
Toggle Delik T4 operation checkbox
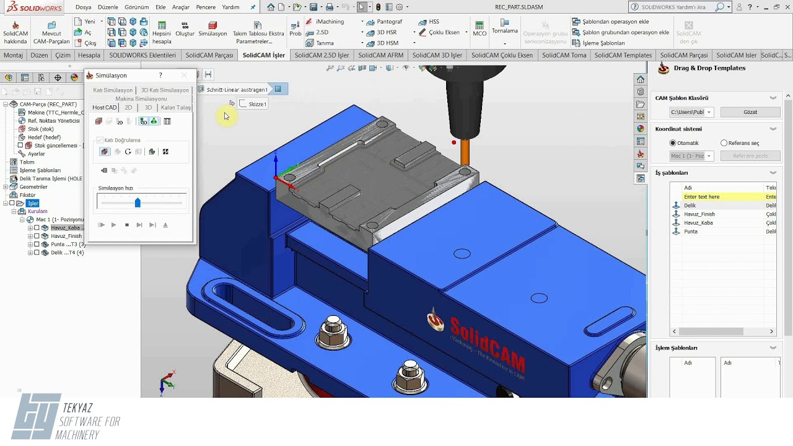point(37,253)
